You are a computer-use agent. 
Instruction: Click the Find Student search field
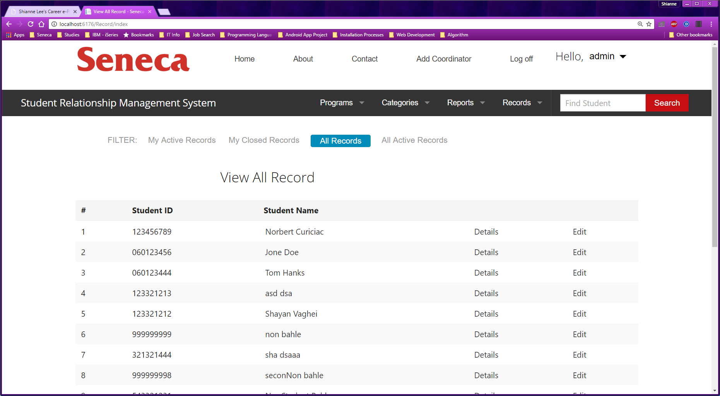click(x=603, y=103)
